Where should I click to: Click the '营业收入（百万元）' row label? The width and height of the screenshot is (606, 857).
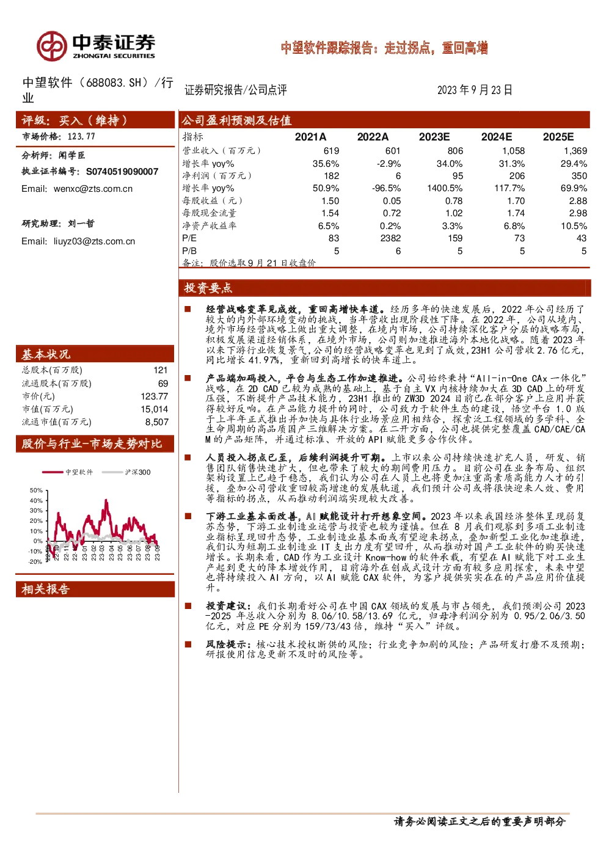222,151
